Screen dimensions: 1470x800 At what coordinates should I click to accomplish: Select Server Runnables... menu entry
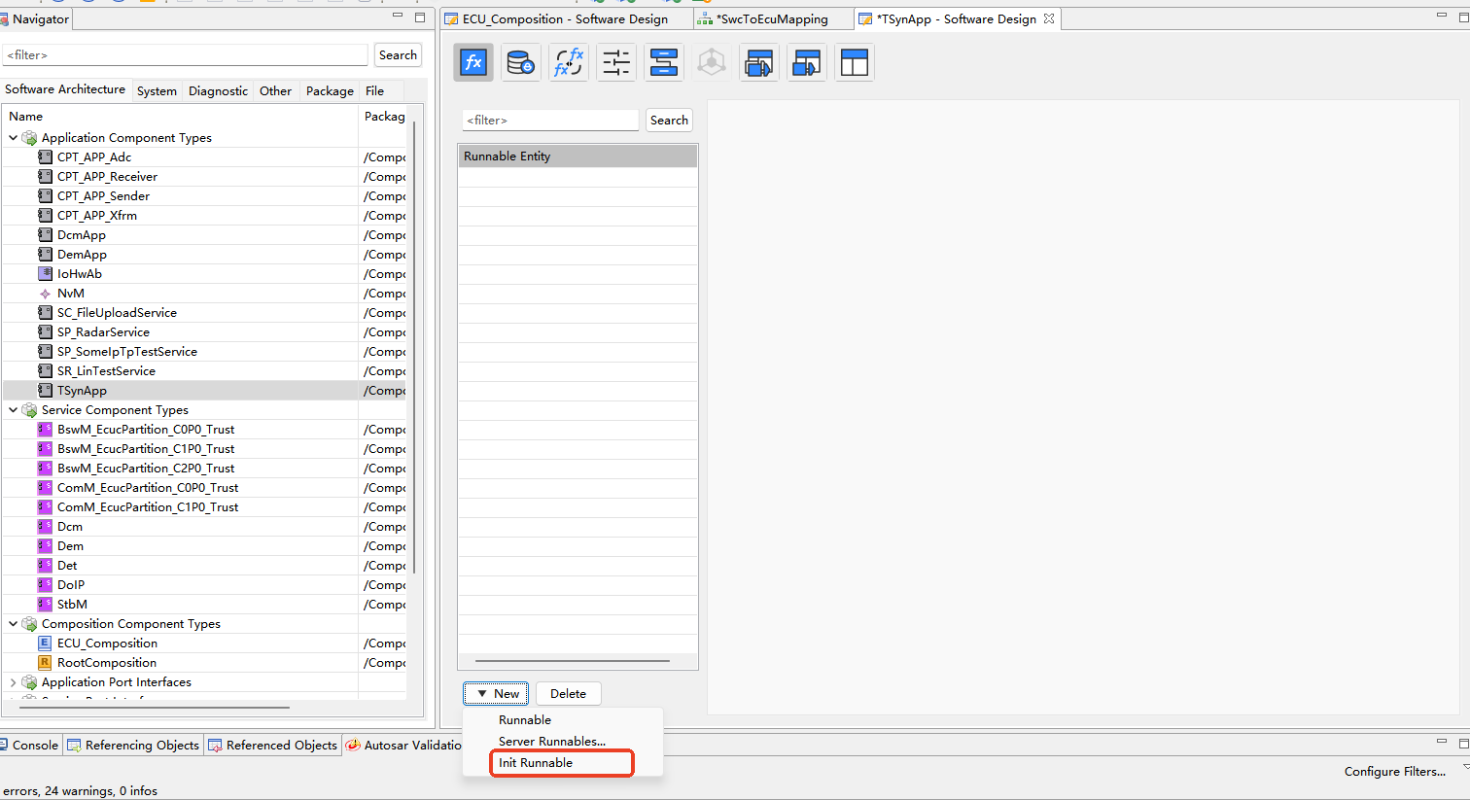551,741
